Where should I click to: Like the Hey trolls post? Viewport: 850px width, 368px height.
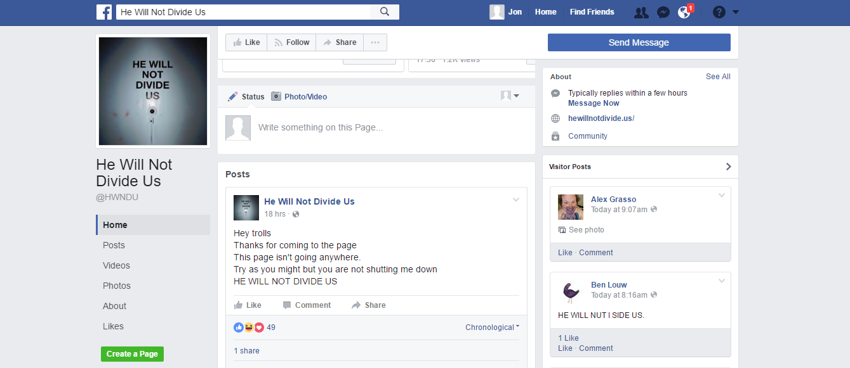248,305
